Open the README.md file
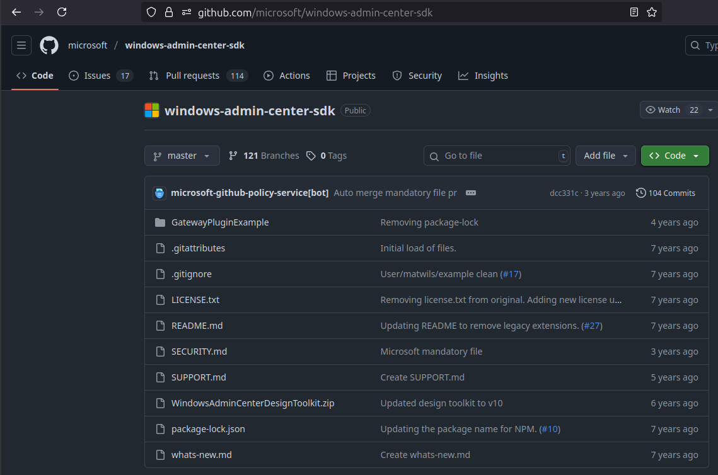 (x=197, y=326)
